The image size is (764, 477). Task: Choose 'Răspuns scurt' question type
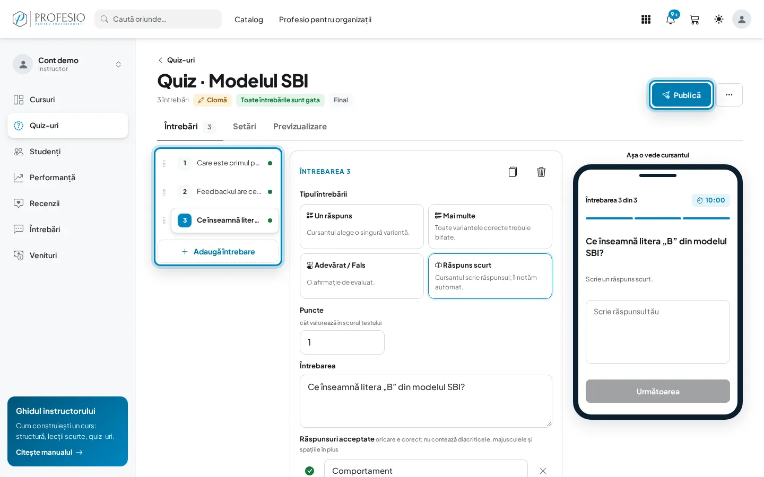point(490,276)
